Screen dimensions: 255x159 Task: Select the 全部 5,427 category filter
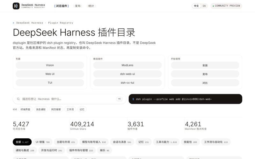click(22, 142)
